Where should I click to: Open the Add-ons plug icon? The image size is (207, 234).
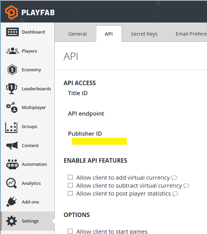click(x=11, y=202)
